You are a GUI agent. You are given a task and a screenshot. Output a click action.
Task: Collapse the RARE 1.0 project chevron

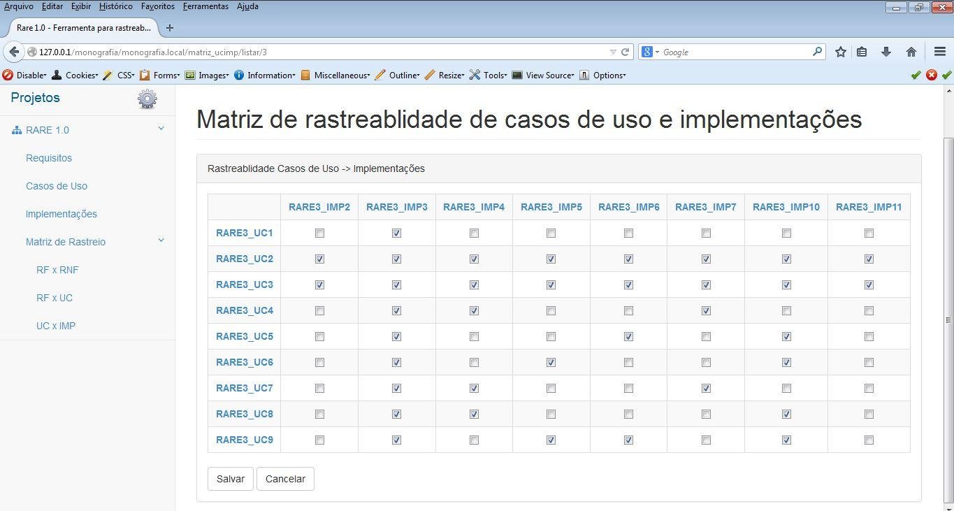click(x=161, y=129)
